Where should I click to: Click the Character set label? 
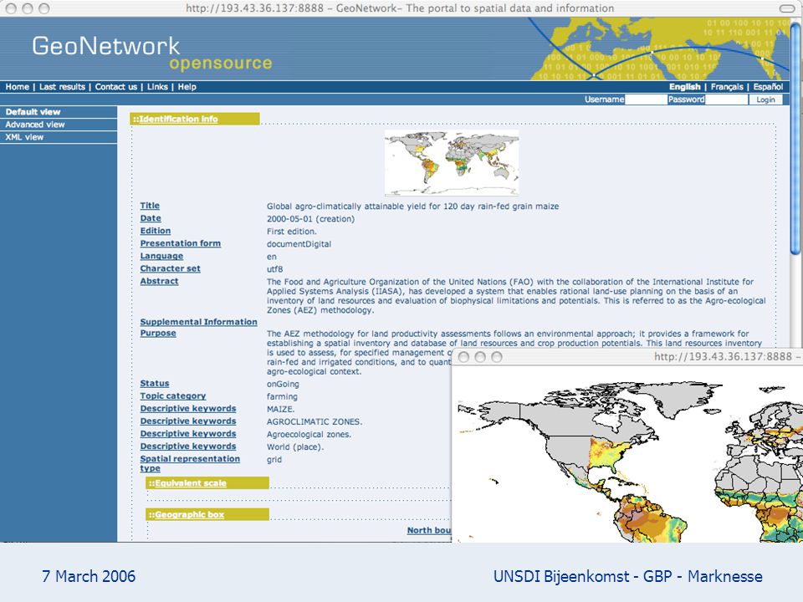coord(171,268)
